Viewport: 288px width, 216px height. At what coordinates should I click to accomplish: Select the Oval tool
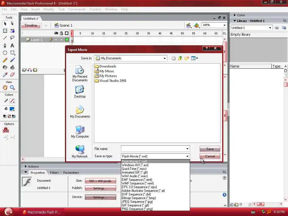(x=5, y=53)
